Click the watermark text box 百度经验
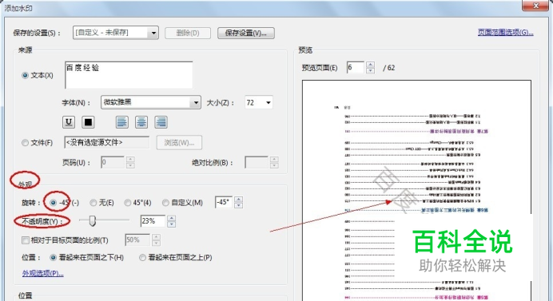The height and width of the screenshot is (301, 553). tap(129, 75)
